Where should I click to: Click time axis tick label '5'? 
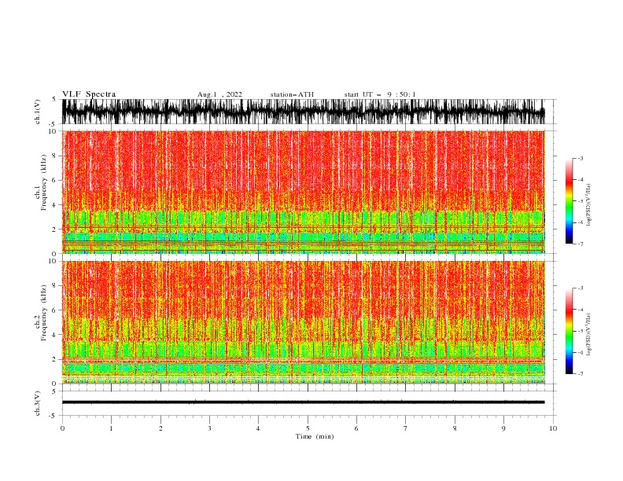coord(308,428)
